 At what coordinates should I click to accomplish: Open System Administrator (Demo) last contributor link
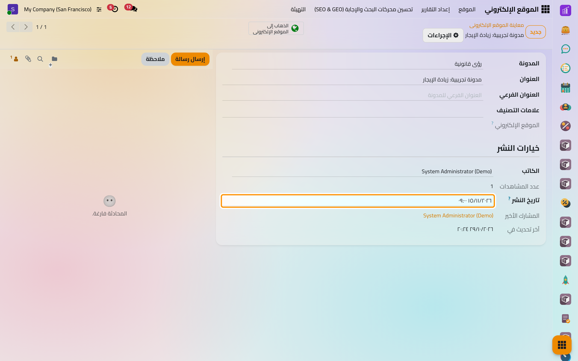tap(458, 215)
